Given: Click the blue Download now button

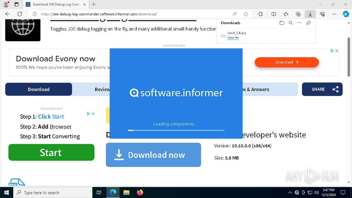Looking at the screenshot, I should [x=153, y=155].
